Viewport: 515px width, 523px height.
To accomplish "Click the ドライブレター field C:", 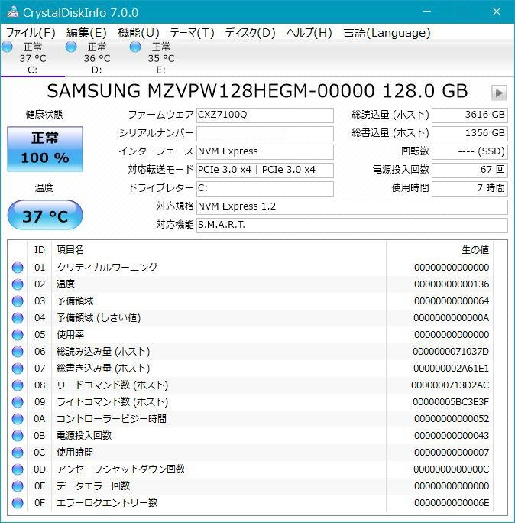I will pyautogui.click(x=265, y=188).
